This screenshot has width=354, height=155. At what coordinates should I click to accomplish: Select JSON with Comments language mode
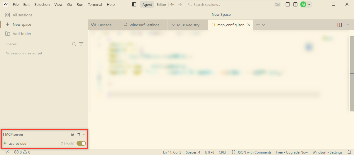251,152
